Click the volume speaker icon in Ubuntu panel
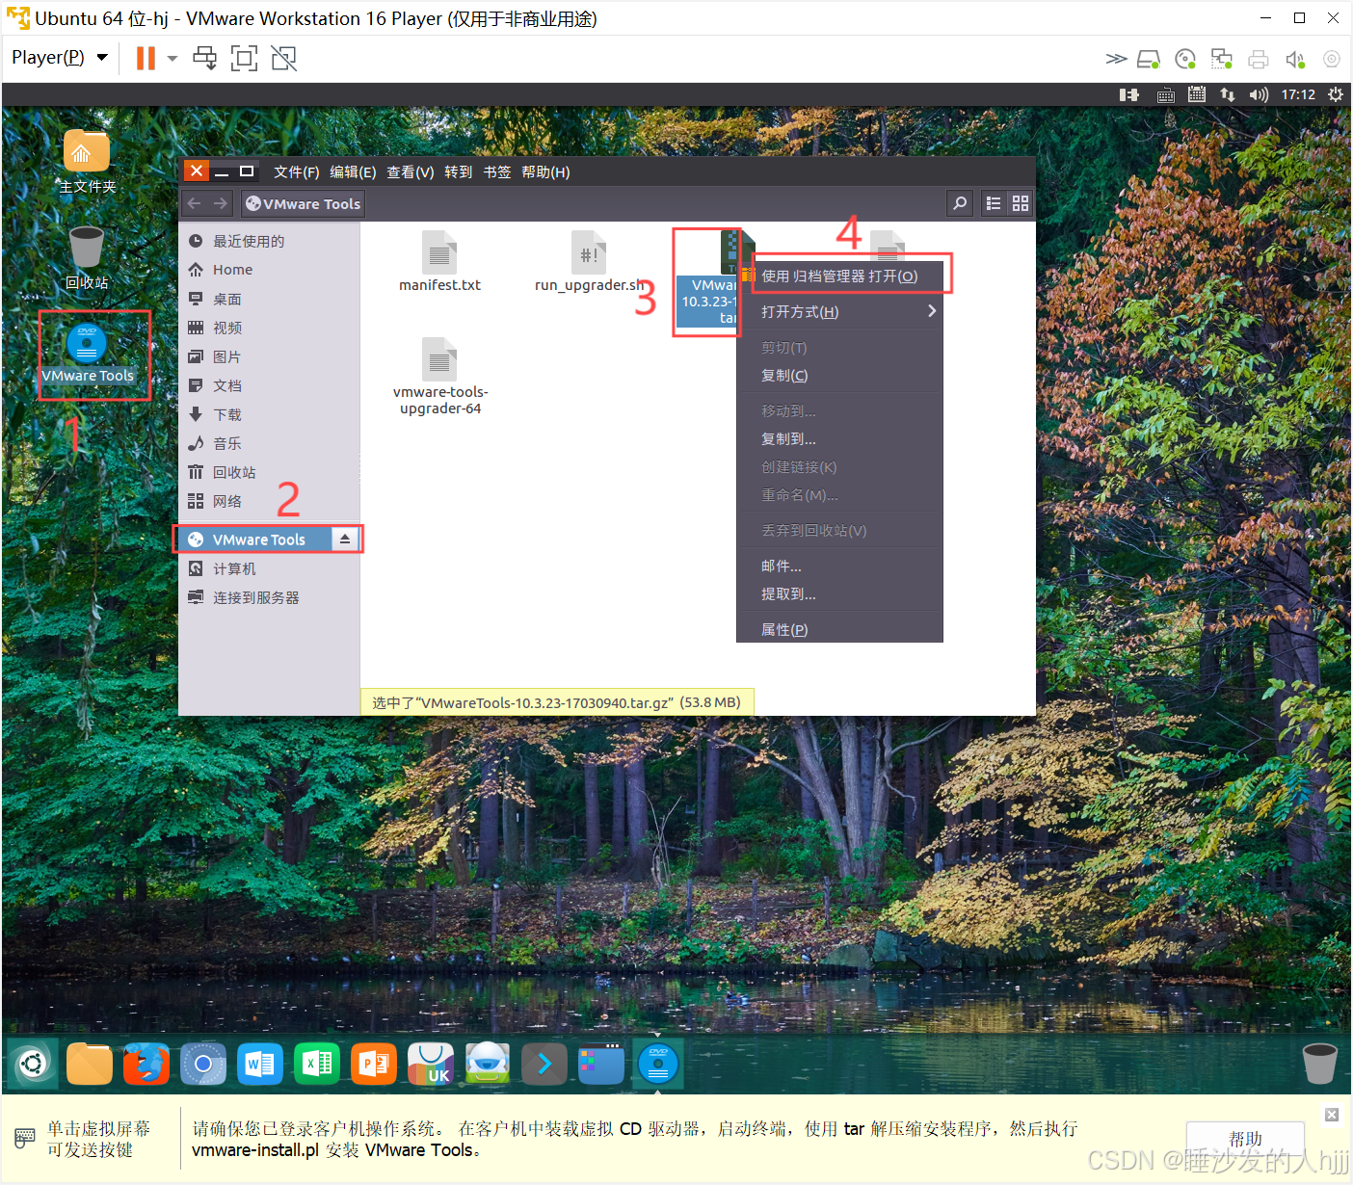 (1259, 94)
